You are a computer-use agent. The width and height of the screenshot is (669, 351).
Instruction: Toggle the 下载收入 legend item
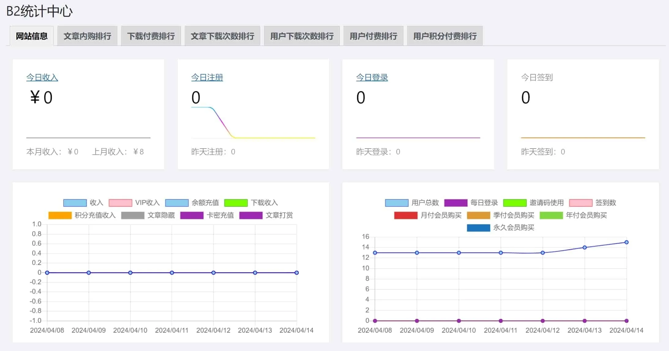(x=251, y=203)
